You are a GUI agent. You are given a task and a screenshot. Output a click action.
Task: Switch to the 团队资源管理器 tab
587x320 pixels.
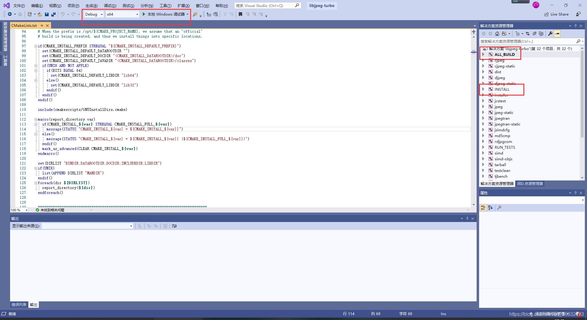pos(530,184)
